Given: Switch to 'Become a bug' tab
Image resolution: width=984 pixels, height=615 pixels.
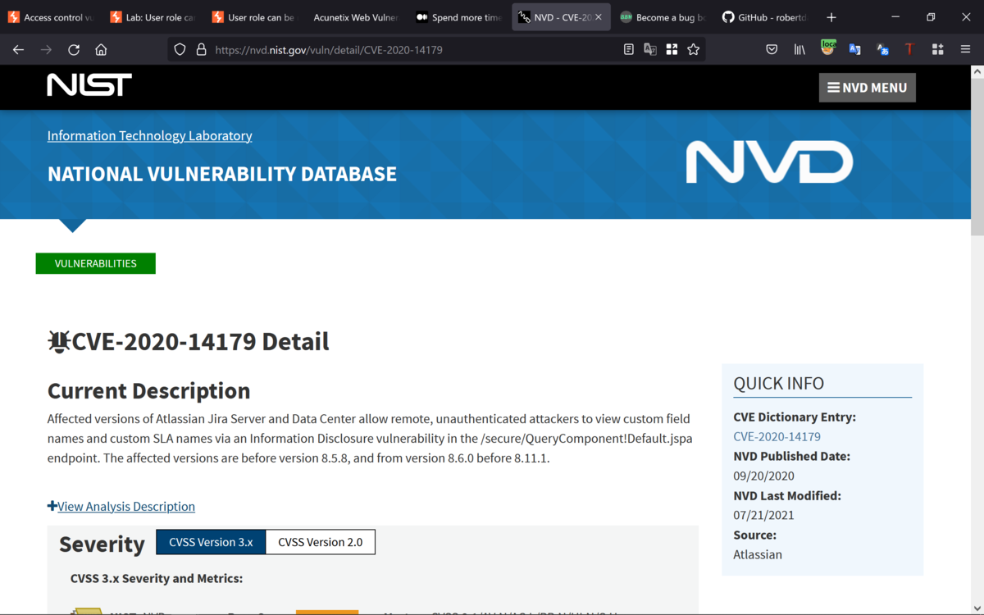Looking at the screenshot, I should [663, 17].
